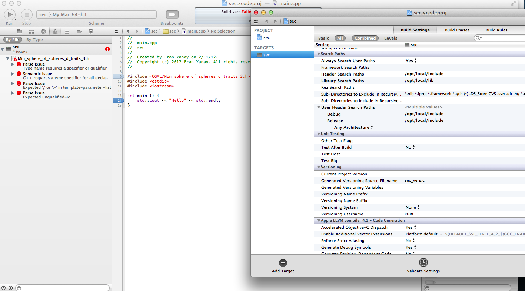Click sec folder in editor jump bar
The image size is (525, 291).
point(169,31)
